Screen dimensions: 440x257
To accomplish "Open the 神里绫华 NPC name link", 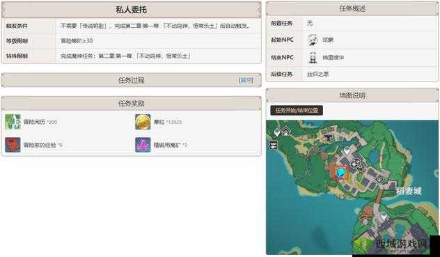I will tap(333, 57).
